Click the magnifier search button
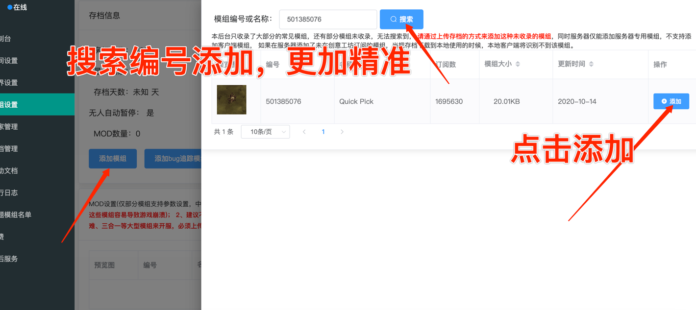 (401, 20)
